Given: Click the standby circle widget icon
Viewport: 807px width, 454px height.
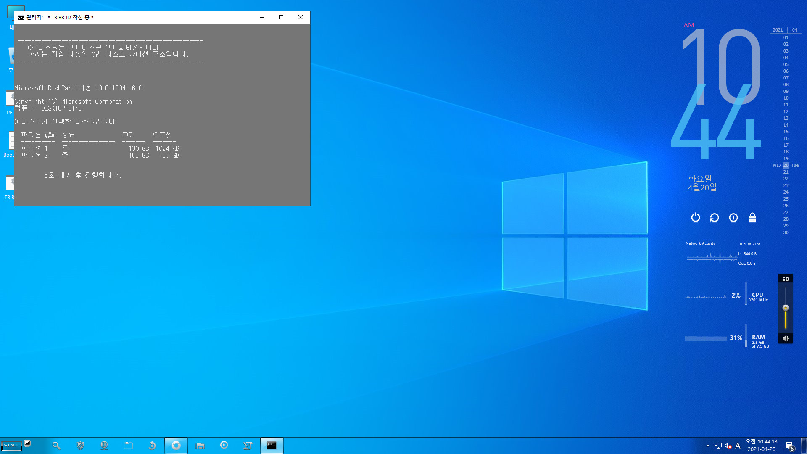Looking at the screenshot, I should click(733, 217).
